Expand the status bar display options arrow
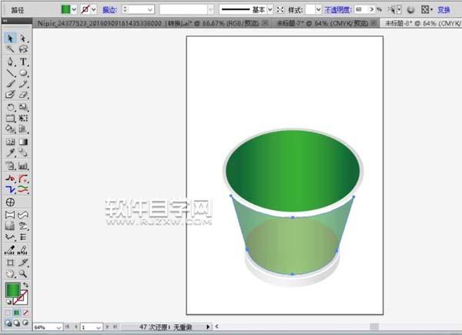462x335 pixels. [208, 327]
